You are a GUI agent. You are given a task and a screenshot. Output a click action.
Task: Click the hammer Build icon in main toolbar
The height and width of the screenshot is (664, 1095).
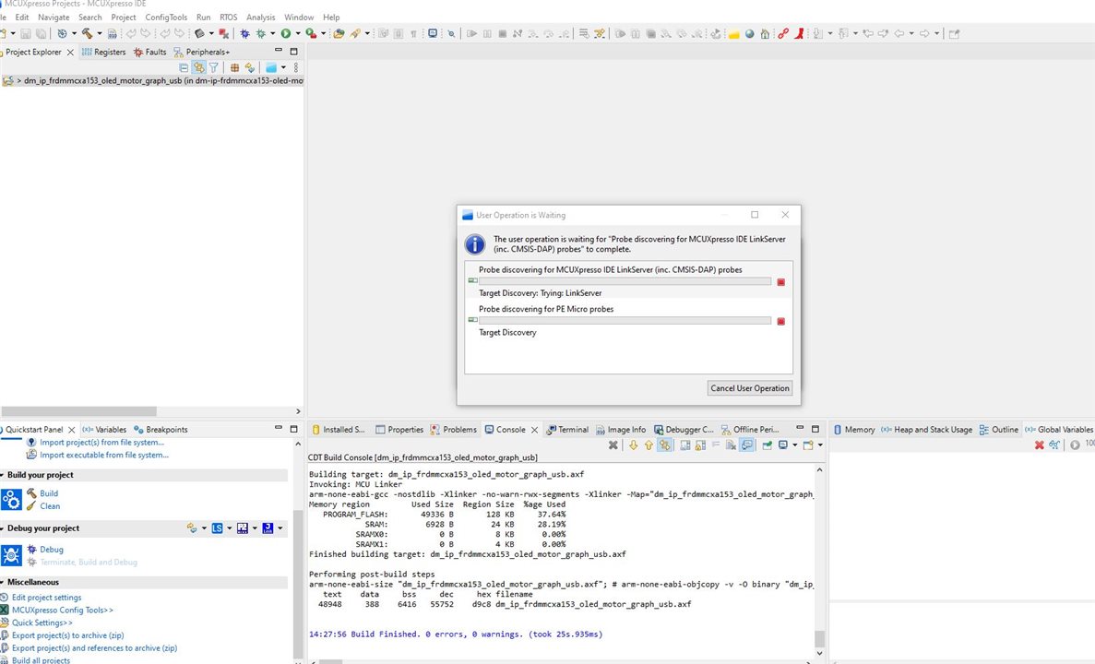(x=88, y=33)
